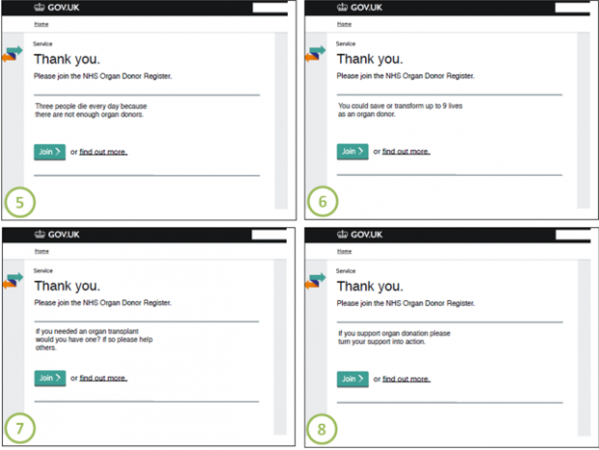The height and width of the screenshot is (450, 599).
Task: Click header search box on "Three people die" page
Action: click(270, 8)
